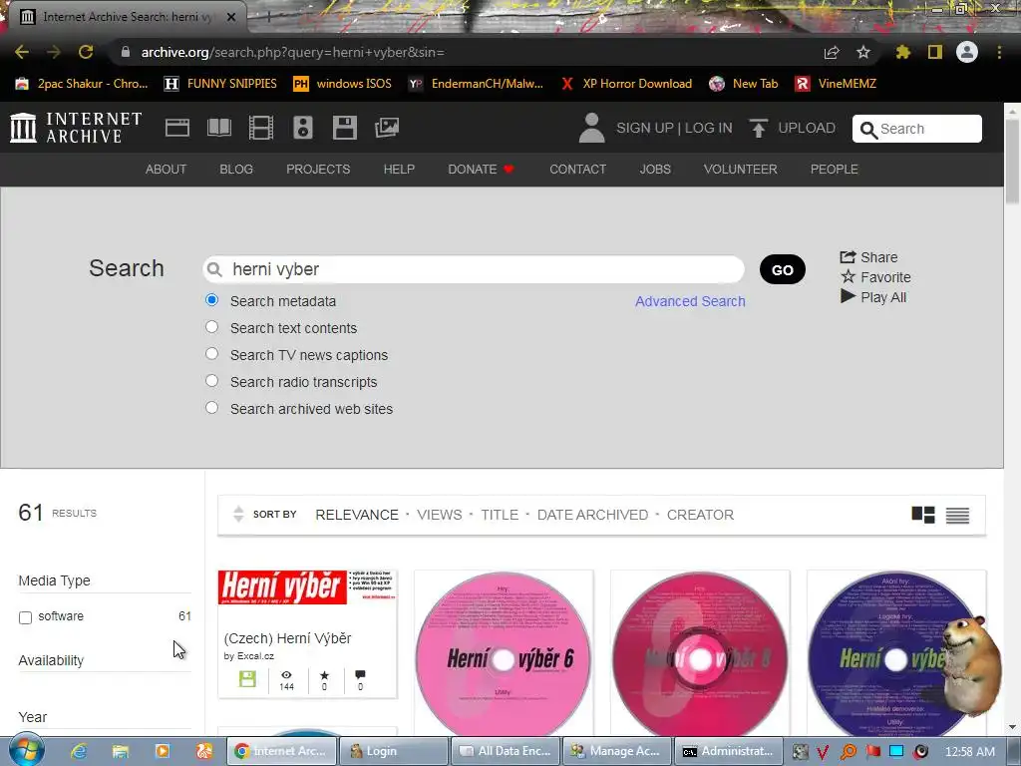The image size is (1021, 766).
Task: Toggle Chrome side panel icon
Action: point(935,52)
